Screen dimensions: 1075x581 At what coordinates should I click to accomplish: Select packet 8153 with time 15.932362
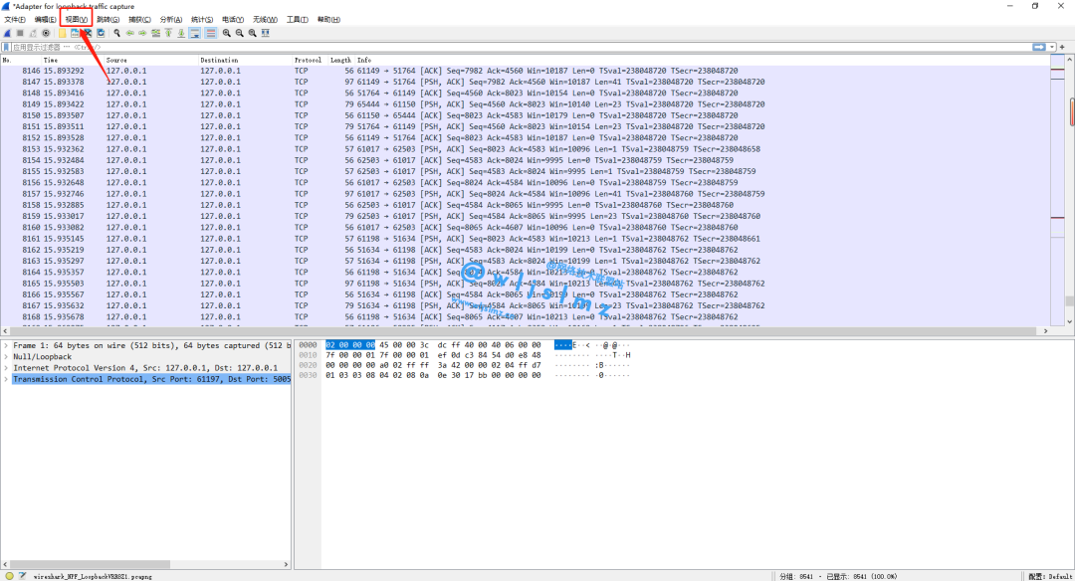[x=526, y=148]
